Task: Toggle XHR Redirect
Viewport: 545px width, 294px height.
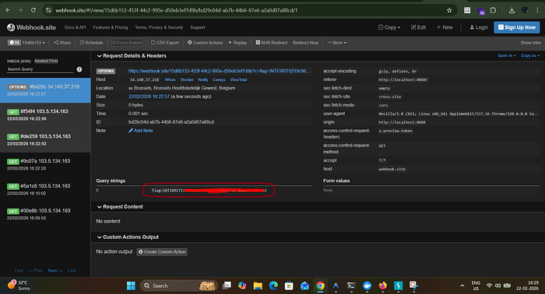Action: pos(272,43)
